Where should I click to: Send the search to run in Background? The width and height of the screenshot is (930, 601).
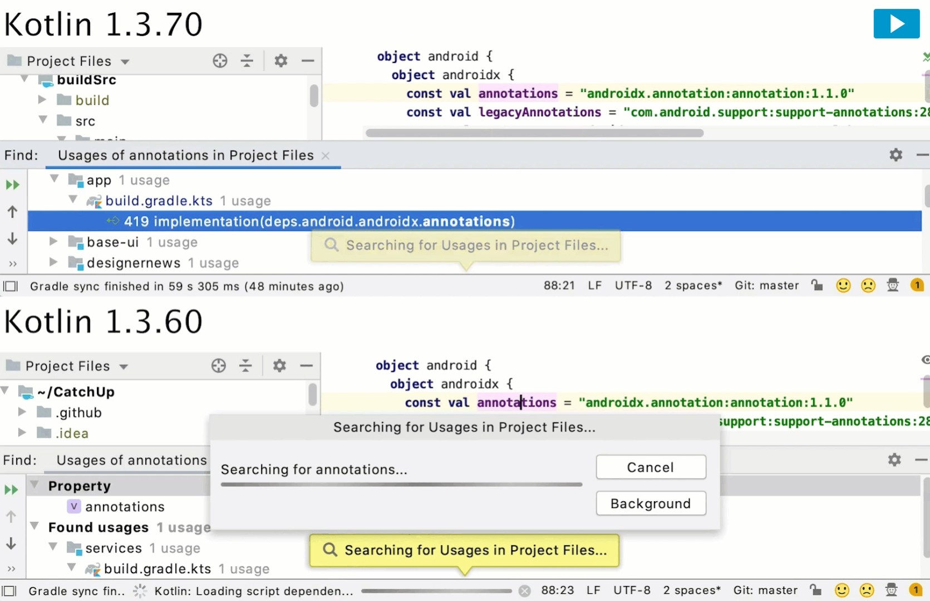point(651,503)
